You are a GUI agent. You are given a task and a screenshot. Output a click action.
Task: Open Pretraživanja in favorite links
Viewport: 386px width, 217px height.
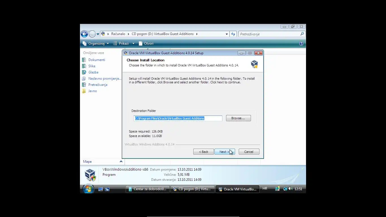[98, 85]
